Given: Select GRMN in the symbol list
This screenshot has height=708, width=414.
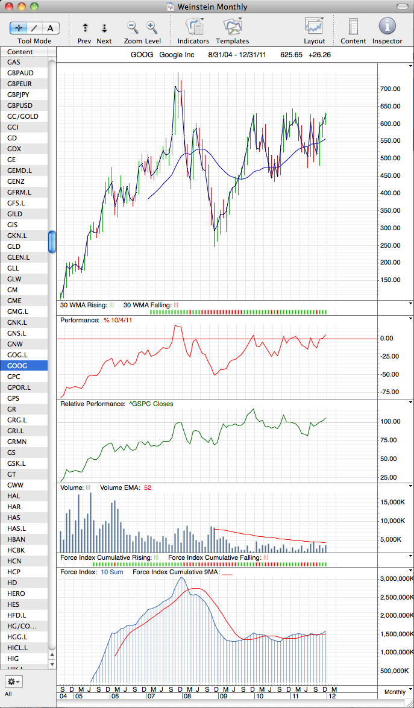Looking at the screenshot, I should 24,441.
